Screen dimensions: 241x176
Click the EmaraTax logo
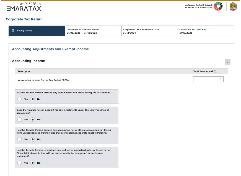tap(24, 6)
